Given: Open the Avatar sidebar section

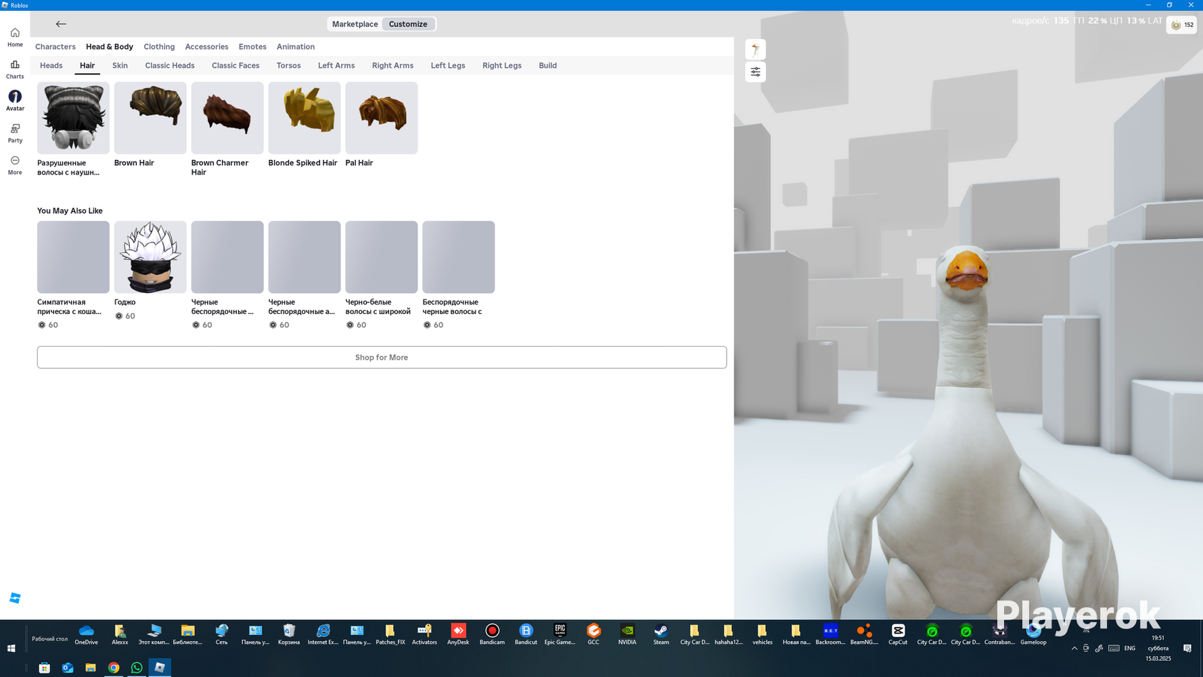Looking at the screenshot, I should 15,101.
